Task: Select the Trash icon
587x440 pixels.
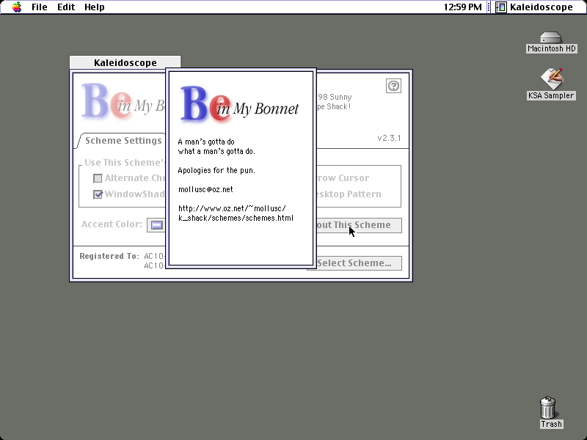Action: [548, 407]
